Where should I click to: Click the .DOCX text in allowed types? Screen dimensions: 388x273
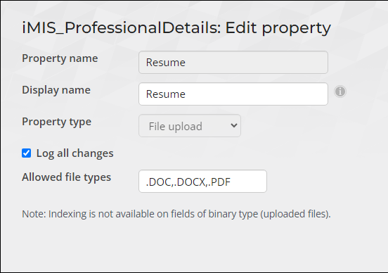click(190, 182)
